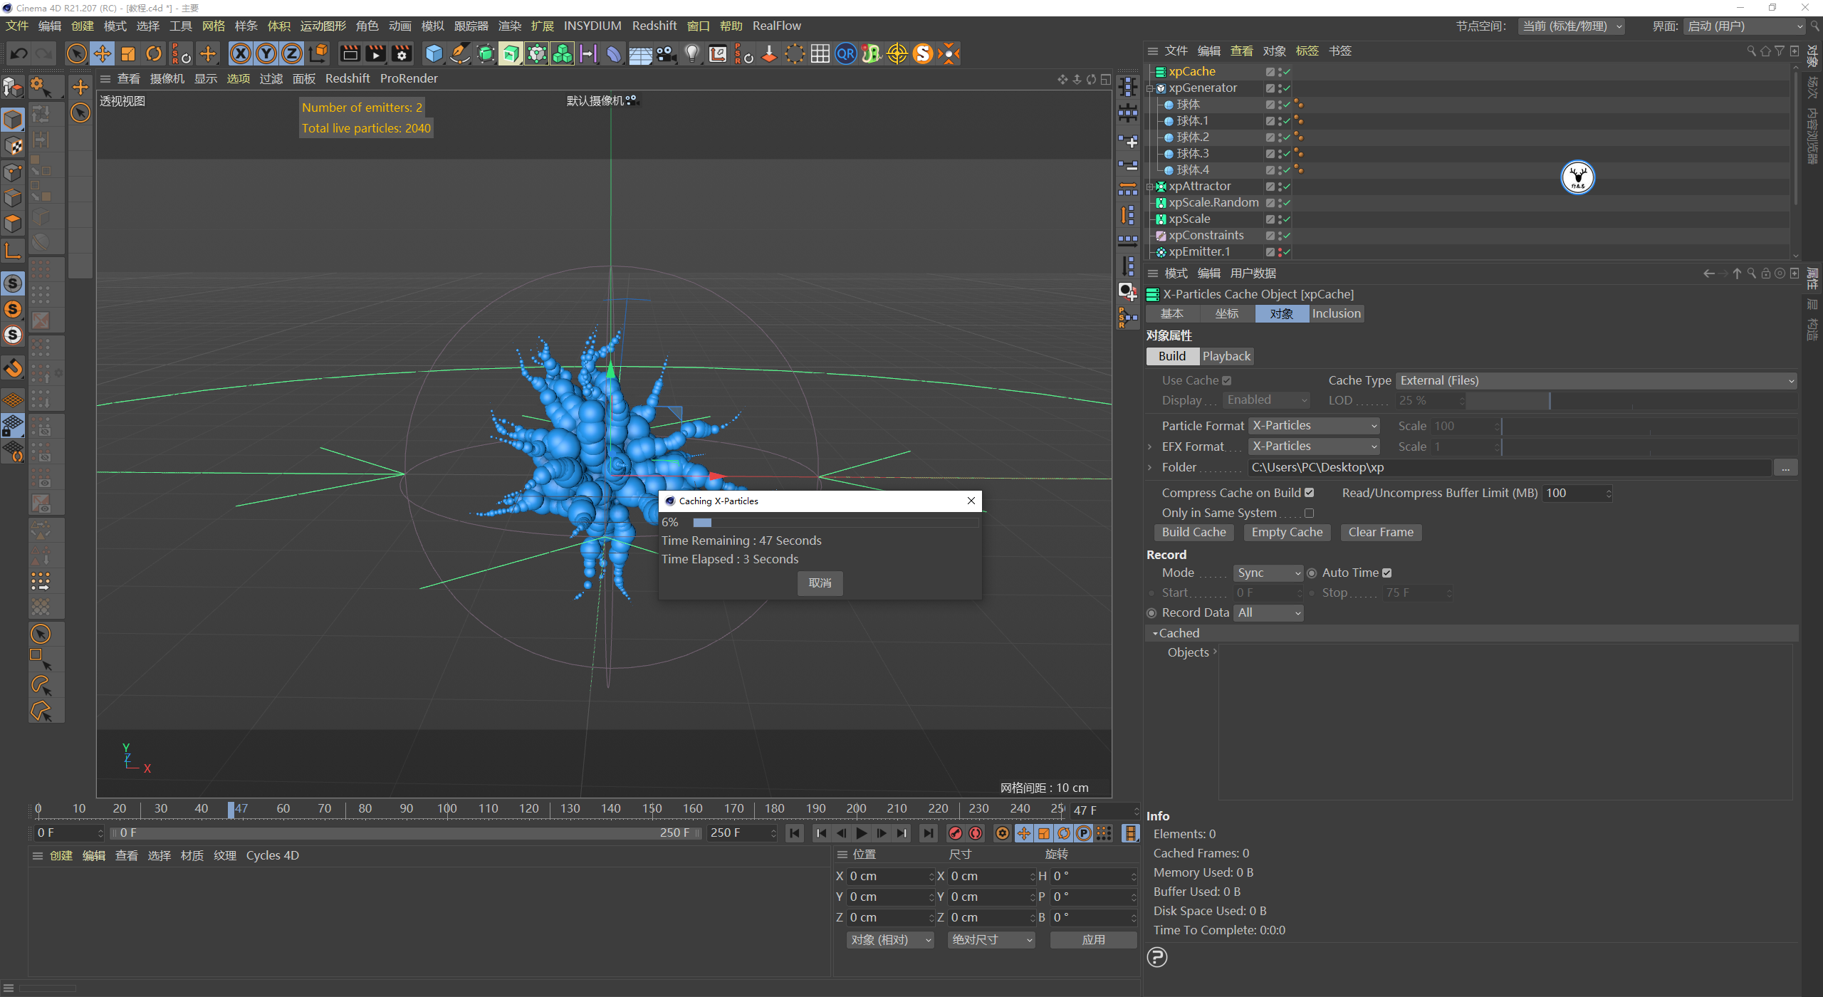Click the Undo arrow icon

click(x=19, y=53)
